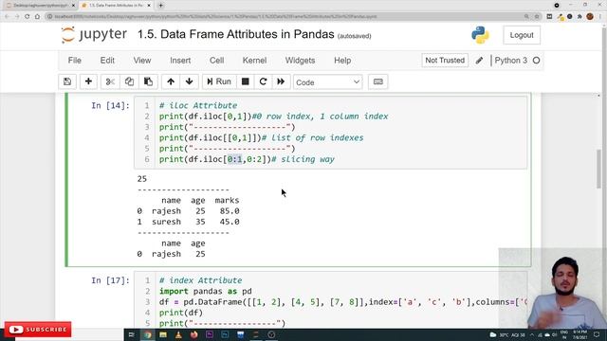Save and checkpoint the notebook
This screenshot has width=607, height=341.
[67, 81]
